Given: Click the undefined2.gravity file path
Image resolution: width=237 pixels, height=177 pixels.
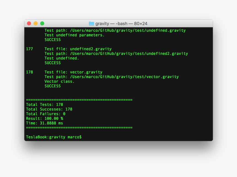Looking at the screenshot, I should [117, 53].
